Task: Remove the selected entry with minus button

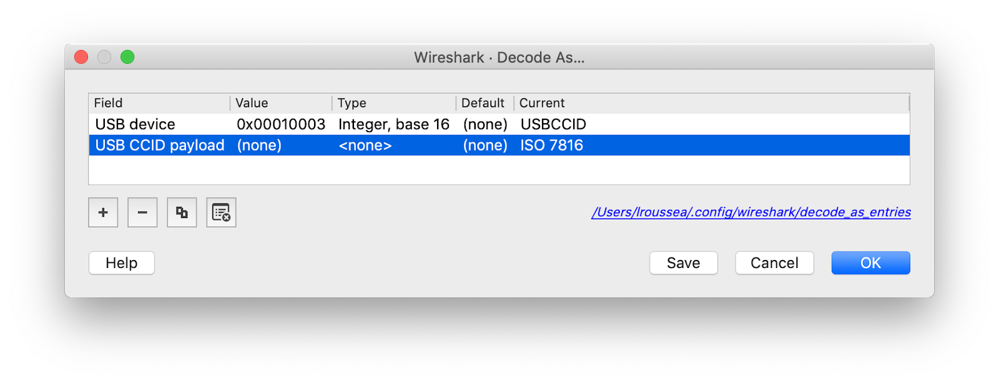Action: pos(142,212)
